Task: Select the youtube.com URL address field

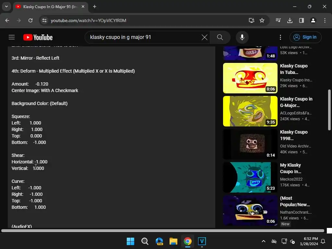Action: pyautogui.click(x=89, y=20)
